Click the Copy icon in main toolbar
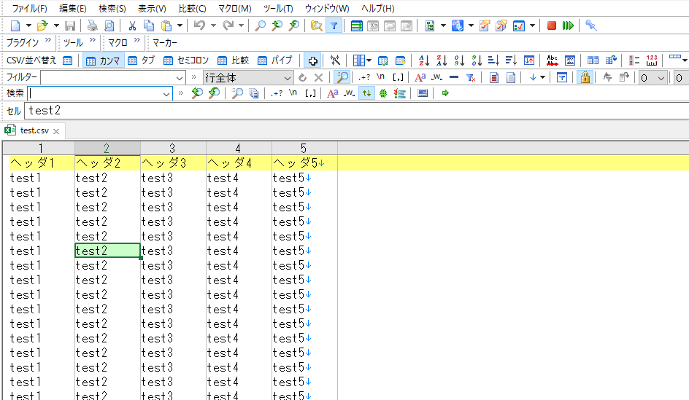This screenshot has width=689, height=400. [x=149, y=26]
